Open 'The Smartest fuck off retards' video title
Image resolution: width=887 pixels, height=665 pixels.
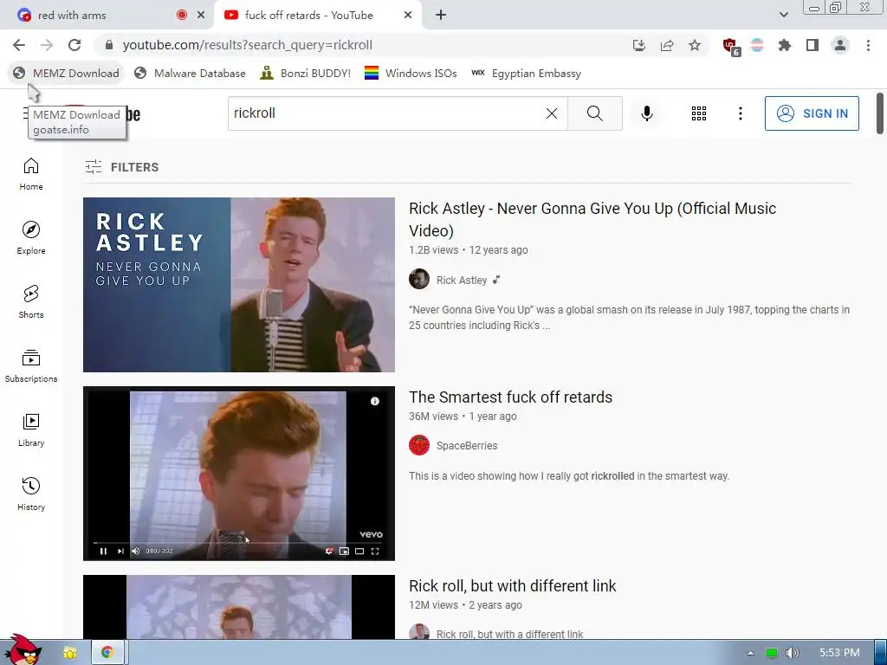point(510,397)
